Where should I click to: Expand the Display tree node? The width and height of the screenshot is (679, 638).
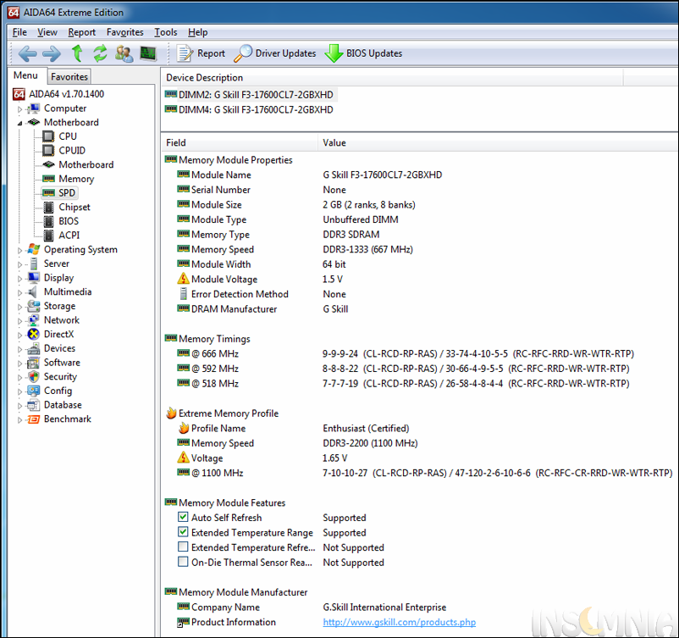[19, 278]
